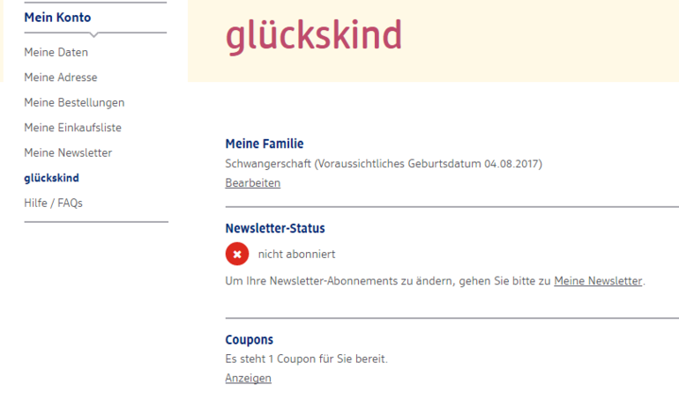
Task: Click the notch arrow below Mein Konto
Action: point(94,34)
